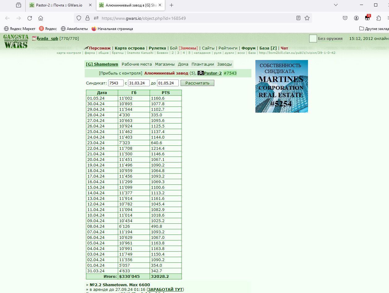Click the Рассчитать button
389x293 pixels.
tap(197, 83)
